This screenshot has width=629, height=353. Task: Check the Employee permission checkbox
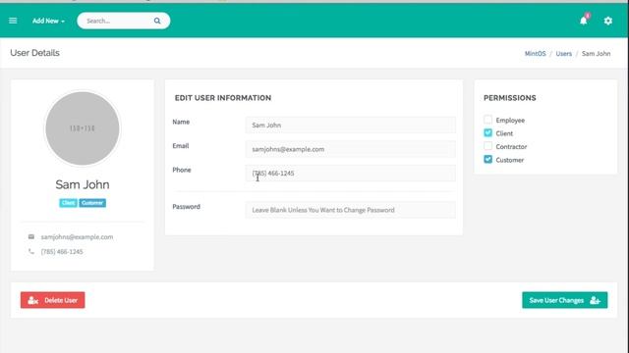[487, 120]
